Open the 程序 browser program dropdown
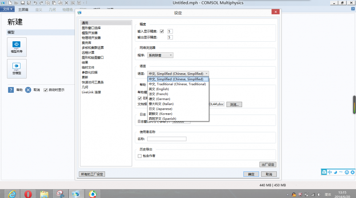This screenshot has height=198, width=356. (x=160, y=55)
